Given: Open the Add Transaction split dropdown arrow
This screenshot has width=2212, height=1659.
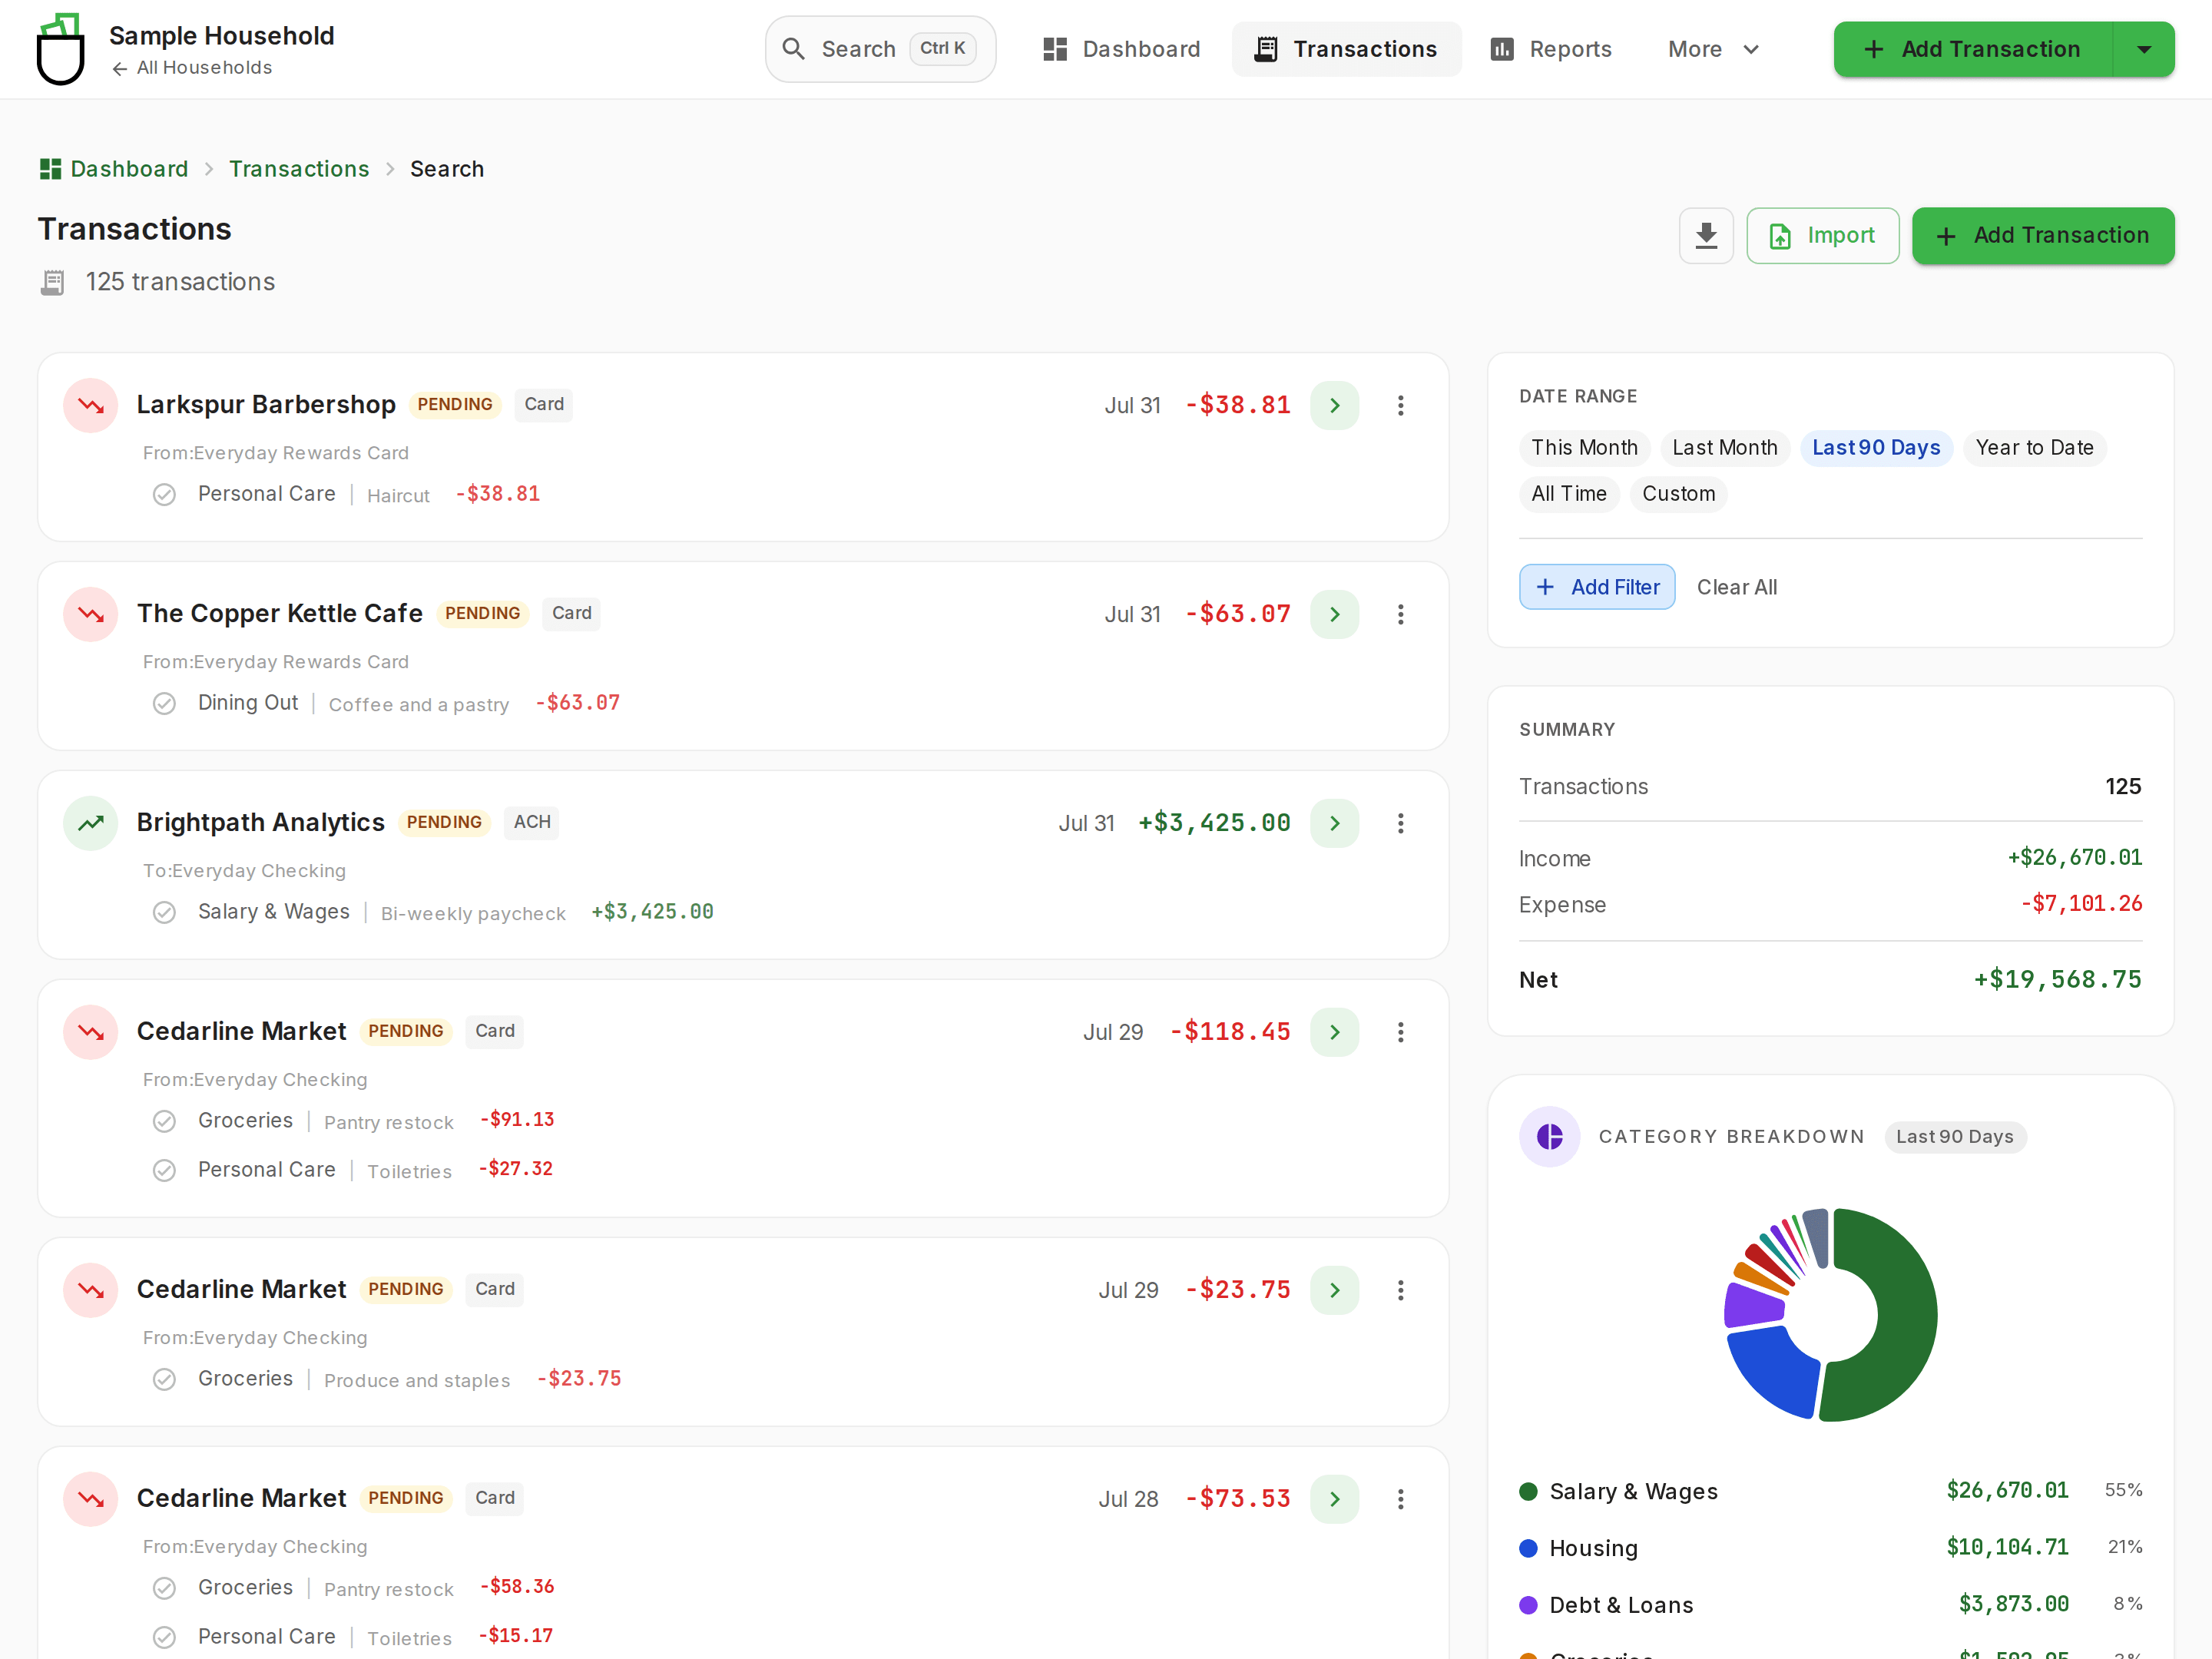Looking at the screenshot, I should [2144, 49].
